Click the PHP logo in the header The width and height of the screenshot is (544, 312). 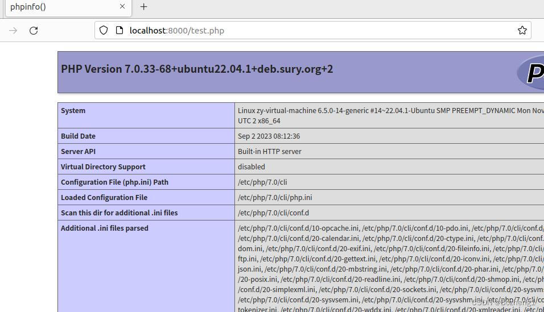point(531,72)
